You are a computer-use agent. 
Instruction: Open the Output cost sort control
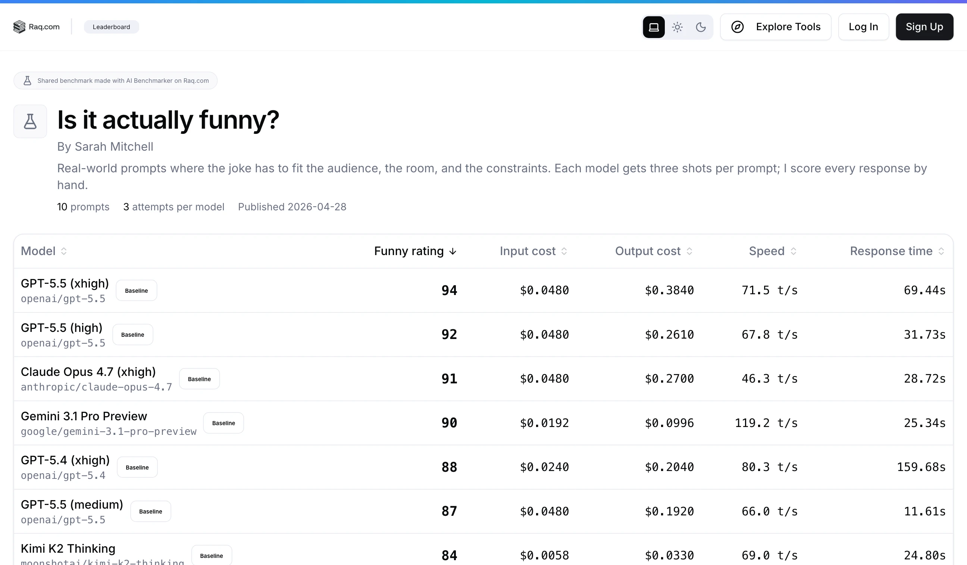690,251
